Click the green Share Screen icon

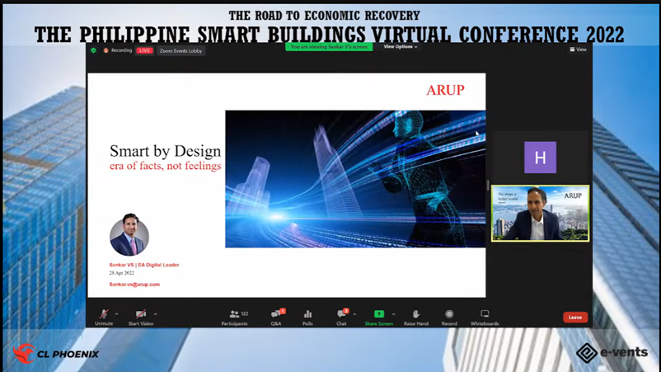pos(379,313)
